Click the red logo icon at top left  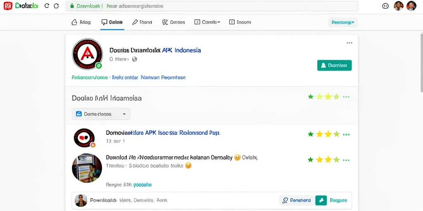[8, 6]
